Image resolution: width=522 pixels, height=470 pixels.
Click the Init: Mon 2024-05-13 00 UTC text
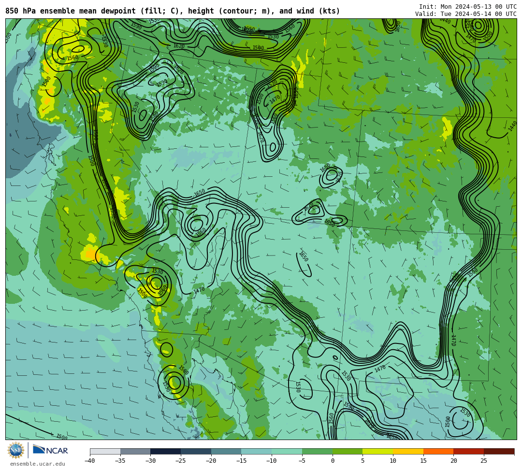pyautogui.click(x=468, y=7)
